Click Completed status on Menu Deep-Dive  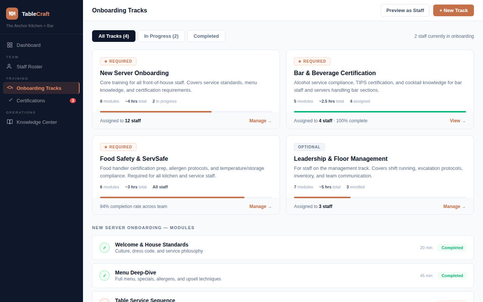pyautogui.click(x=452, y=276)
